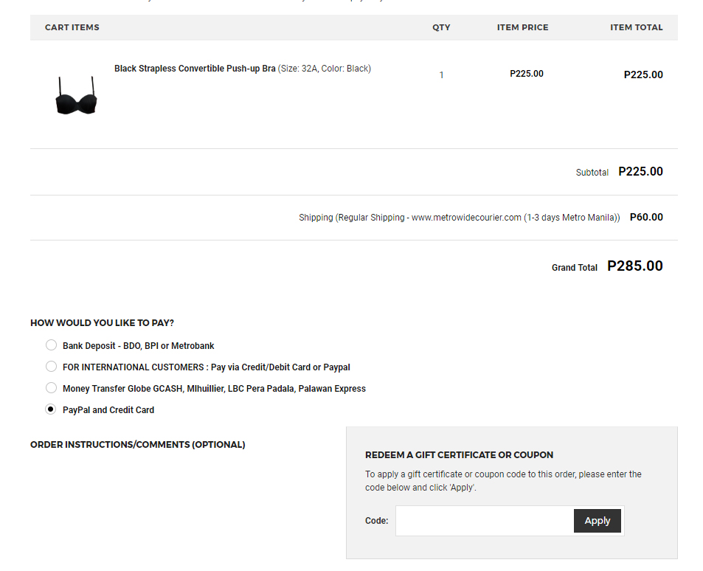Click the black bra product thumbnail

[77, 96]
